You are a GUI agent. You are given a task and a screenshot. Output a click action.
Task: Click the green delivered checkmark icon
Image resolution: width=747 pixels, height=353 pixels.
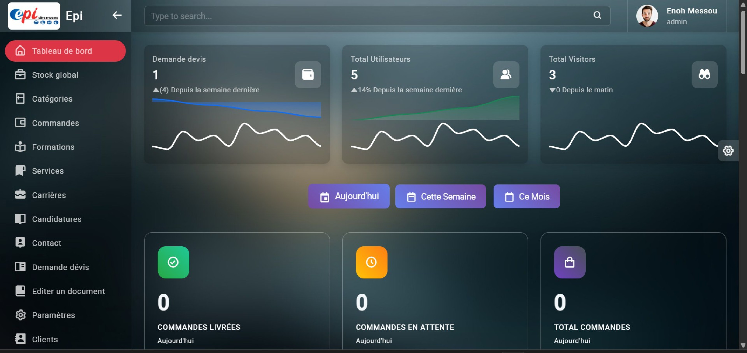173,262
